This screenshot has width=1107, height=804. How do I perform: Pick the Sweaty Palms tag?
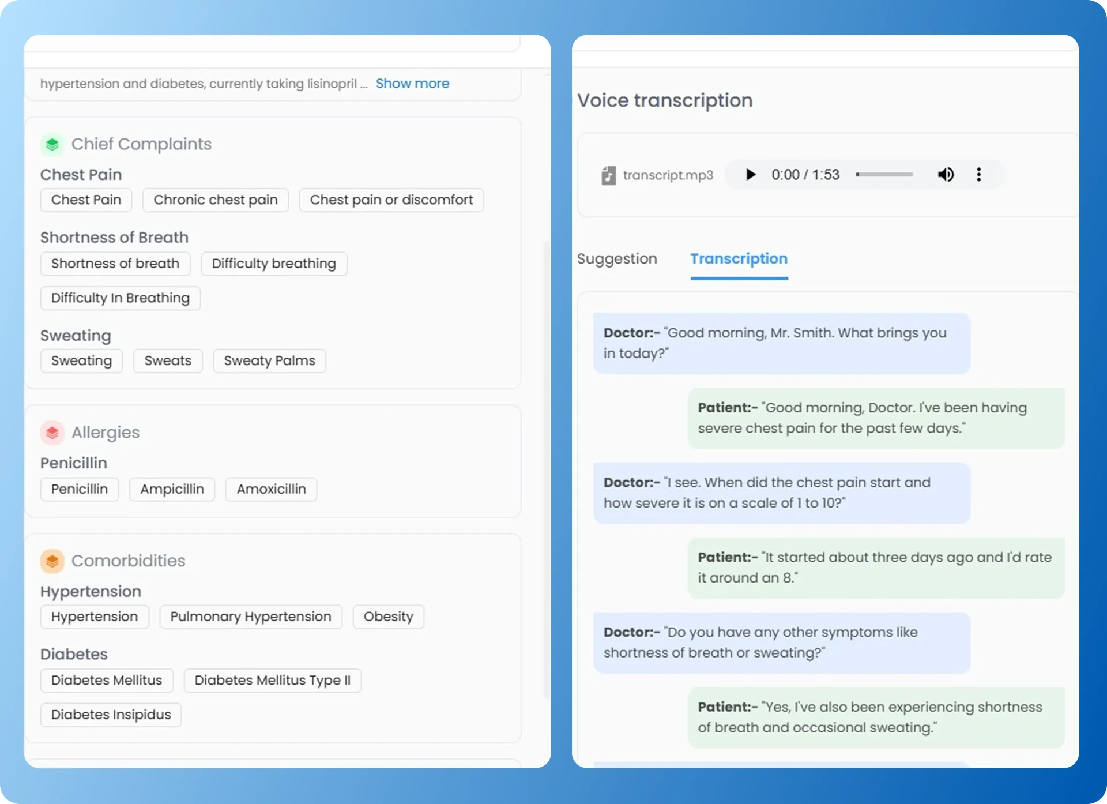(269, 361)
